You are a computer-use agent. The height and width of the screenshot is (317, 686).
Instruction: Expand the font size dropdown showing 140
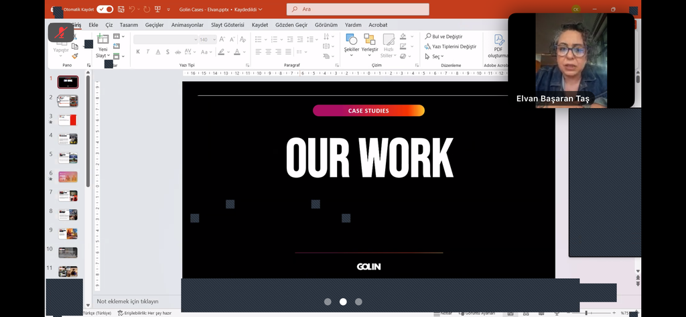[213, 40]
